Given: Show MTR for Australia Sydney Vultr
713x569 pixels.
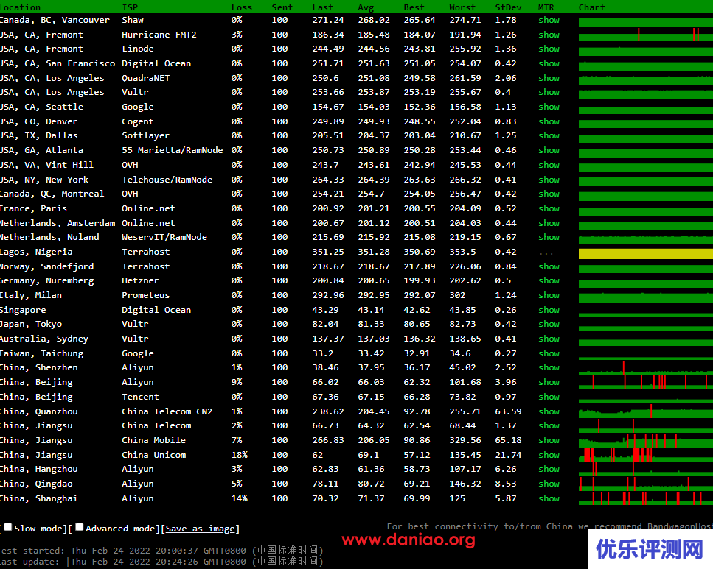Looking at the screenshot, I should pyautogui.click(x=549, y=339).
